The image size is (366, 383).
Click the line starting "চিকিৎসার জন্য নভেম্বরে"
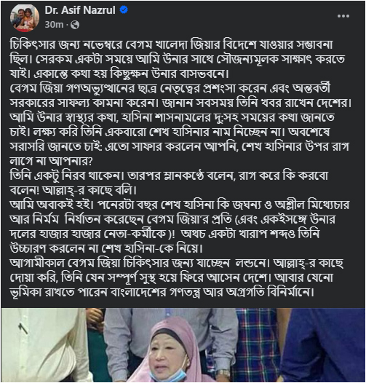(172, 45)
